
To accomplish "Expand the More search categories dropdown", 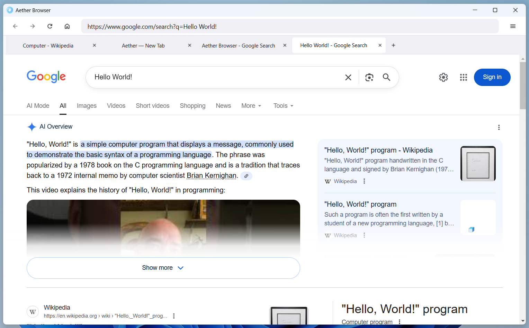I will click(x=251, y=106).
